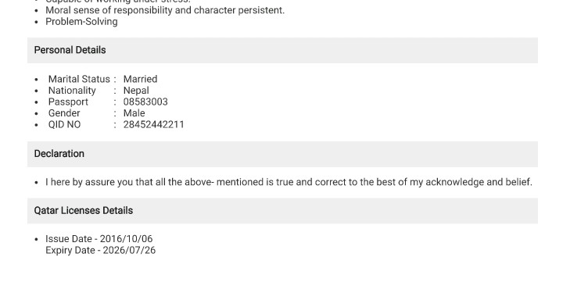The image size is (563, 289).
Task: Click the QID number 28452442211
Action: 154,125
